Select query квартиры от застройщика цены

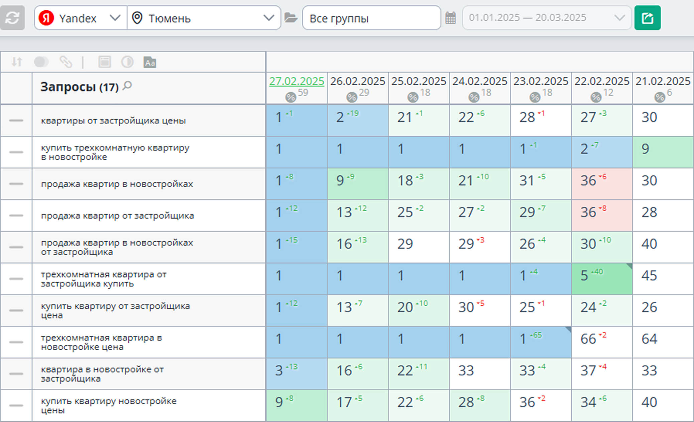click(x=113, y=121)
